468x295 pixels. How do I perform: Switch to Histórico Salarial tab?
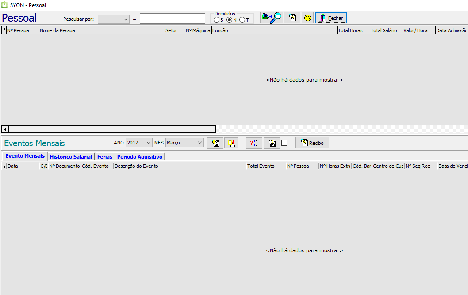click(x=71, y=157)
